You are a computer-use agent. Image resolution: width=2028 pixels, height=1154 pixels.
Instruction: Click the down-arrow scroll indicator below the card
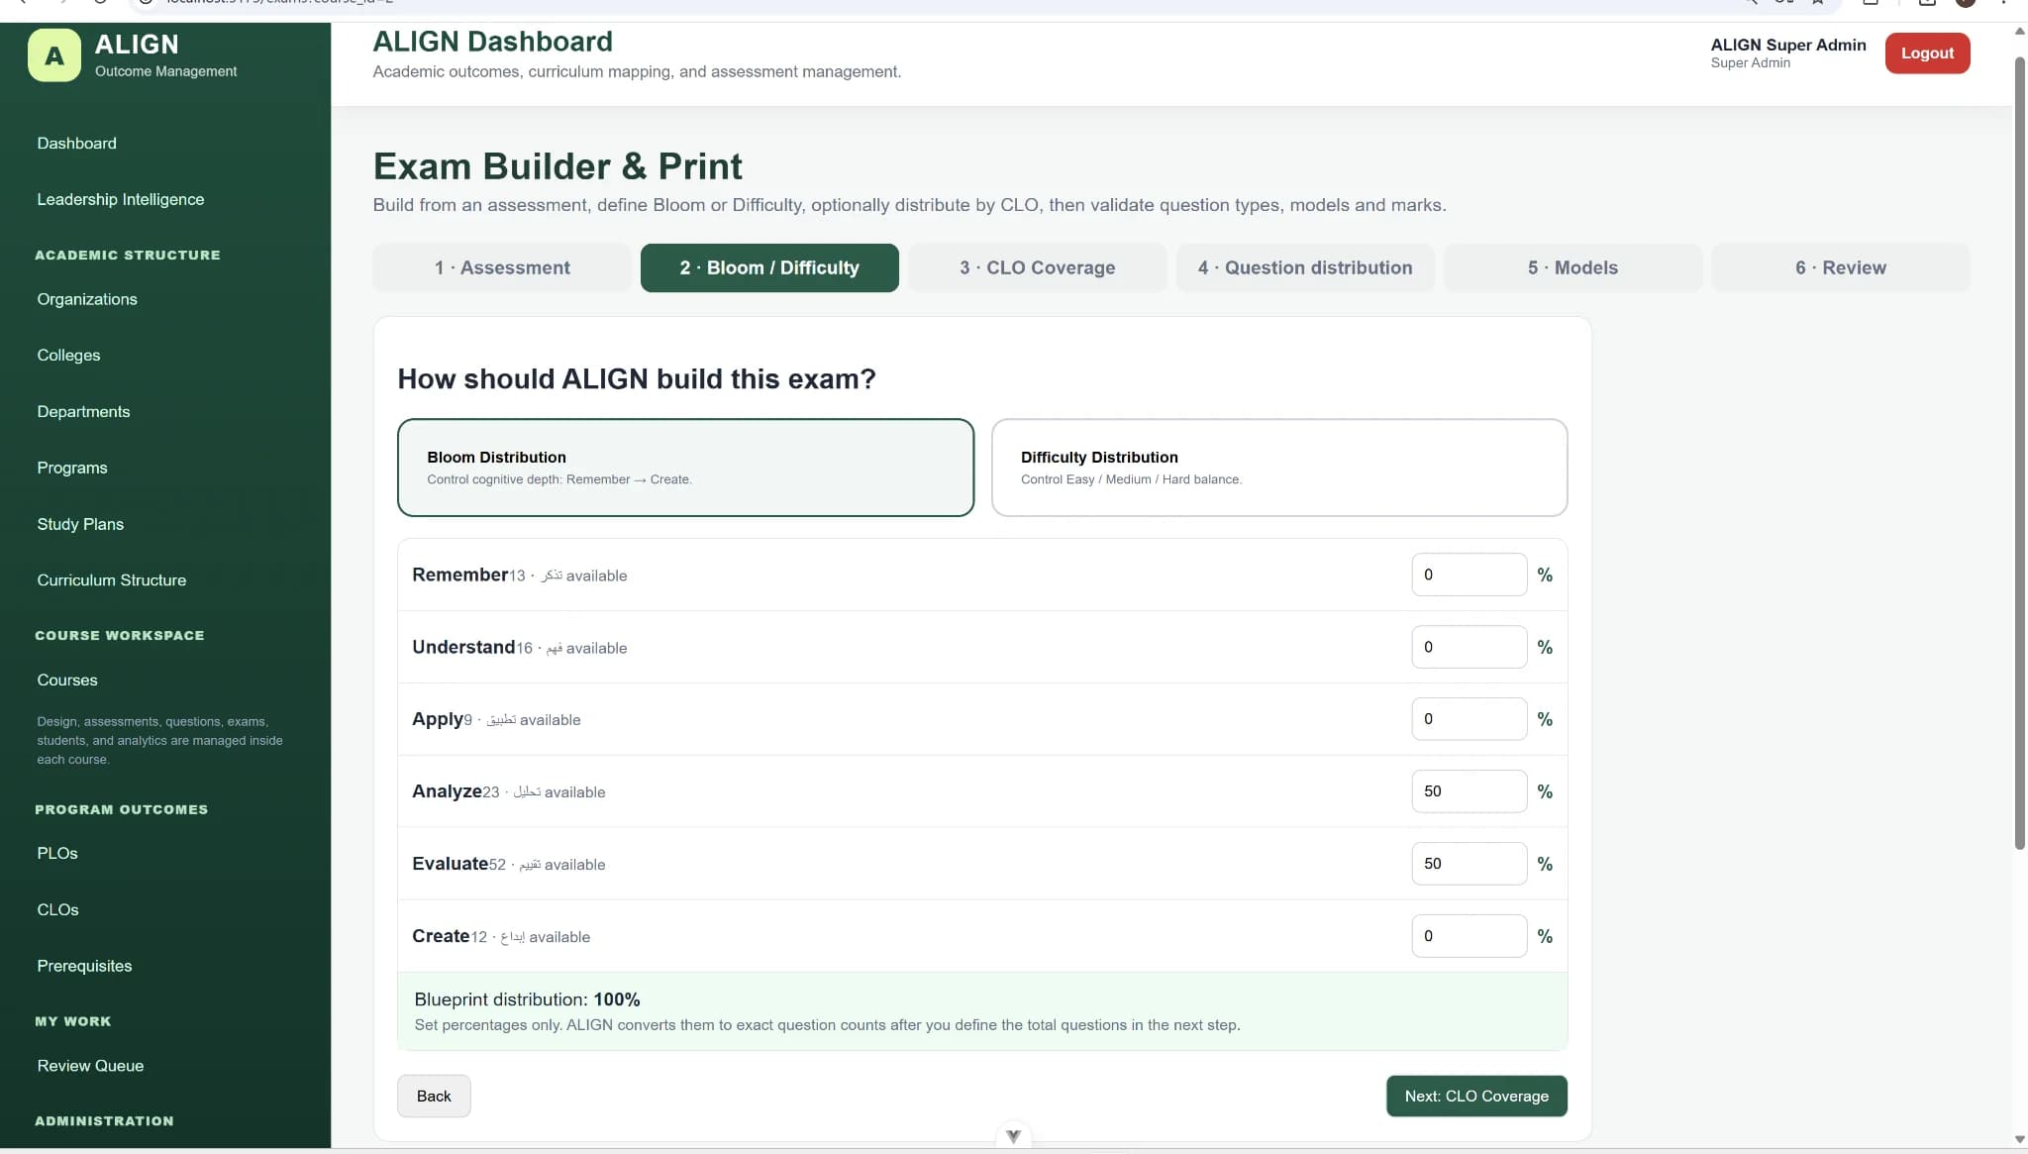coord(1013,1136)
